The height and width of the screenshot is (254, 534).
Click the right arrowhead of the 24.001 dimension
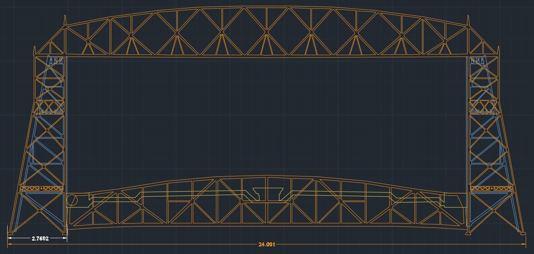tap(524, 245)
